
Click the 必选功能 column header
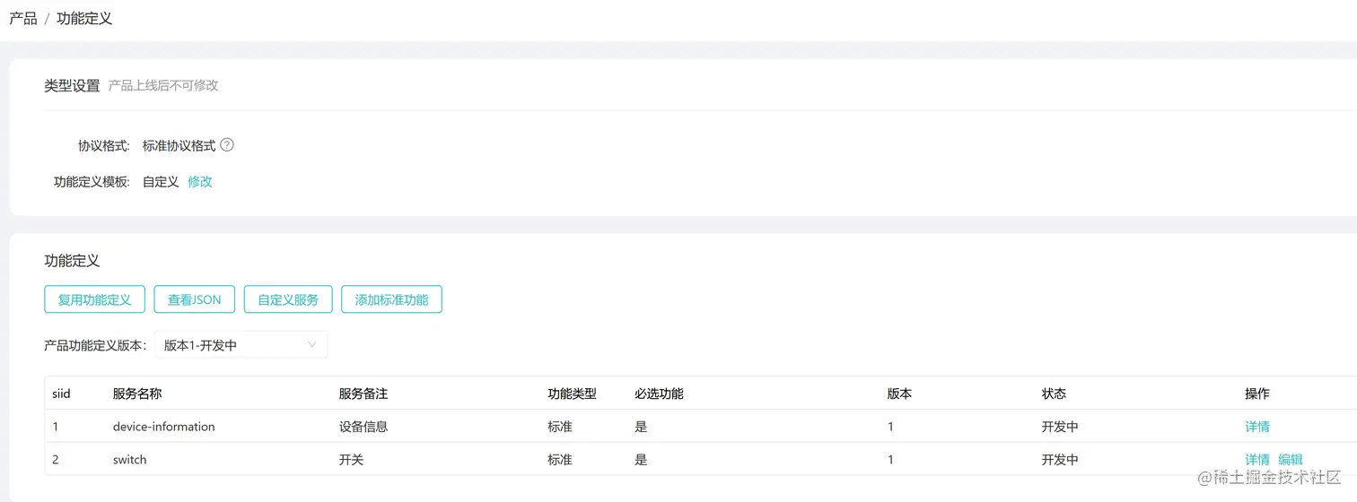[x=659, y=394]
